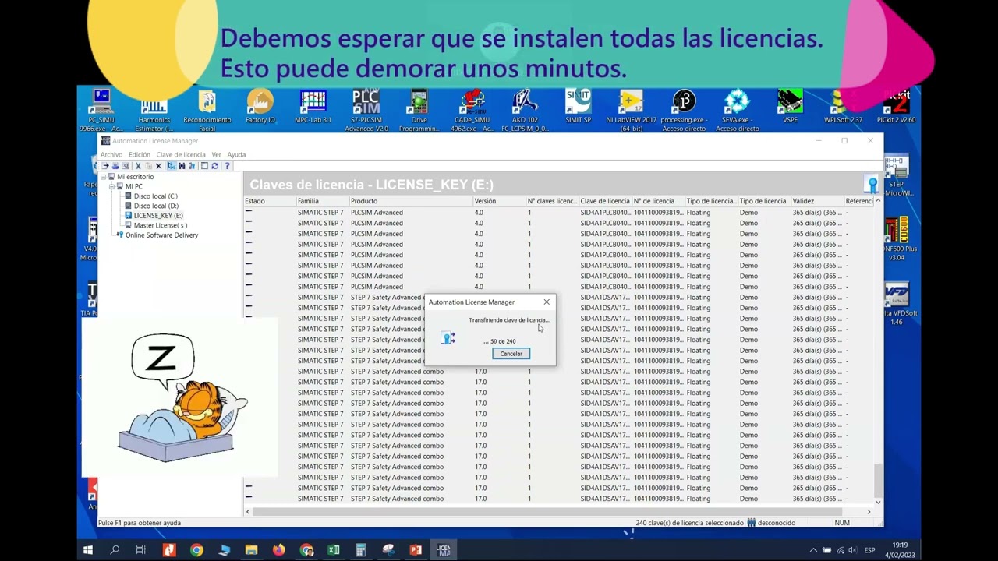
Task: Open Excel from the taskbar
Action: pos(333,550)
